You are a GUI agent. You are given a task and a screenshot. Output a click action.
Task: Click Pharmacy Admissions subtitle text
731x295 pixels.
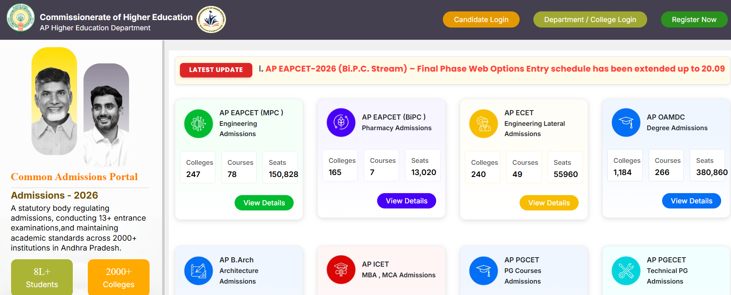[396, 128]
